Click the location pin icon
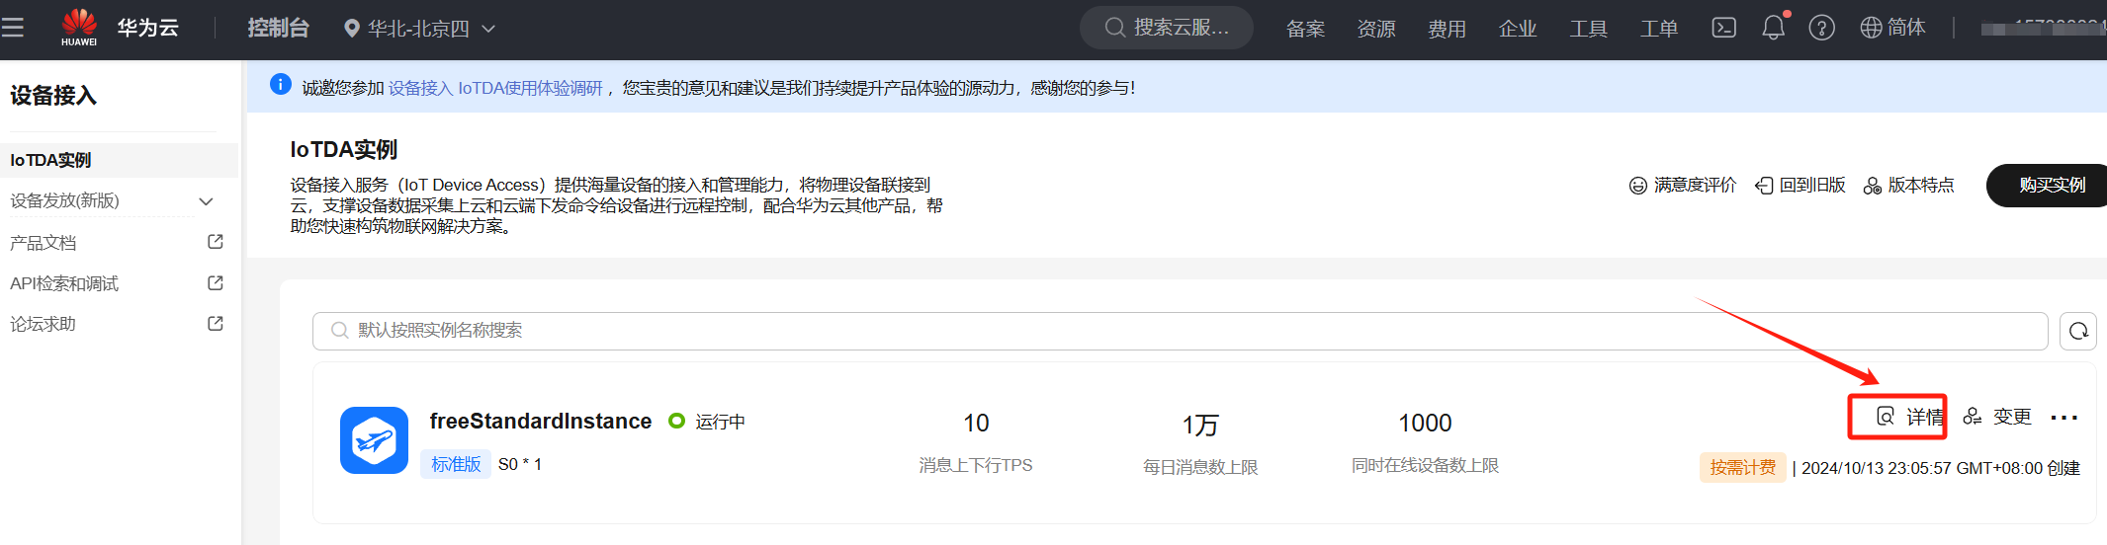2107x545 pixels. coord(351,29)
